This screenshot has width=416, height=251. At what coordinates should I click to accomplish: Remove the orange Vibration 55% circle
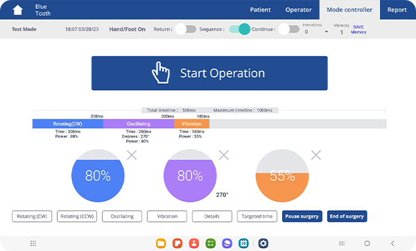[316, 155]
